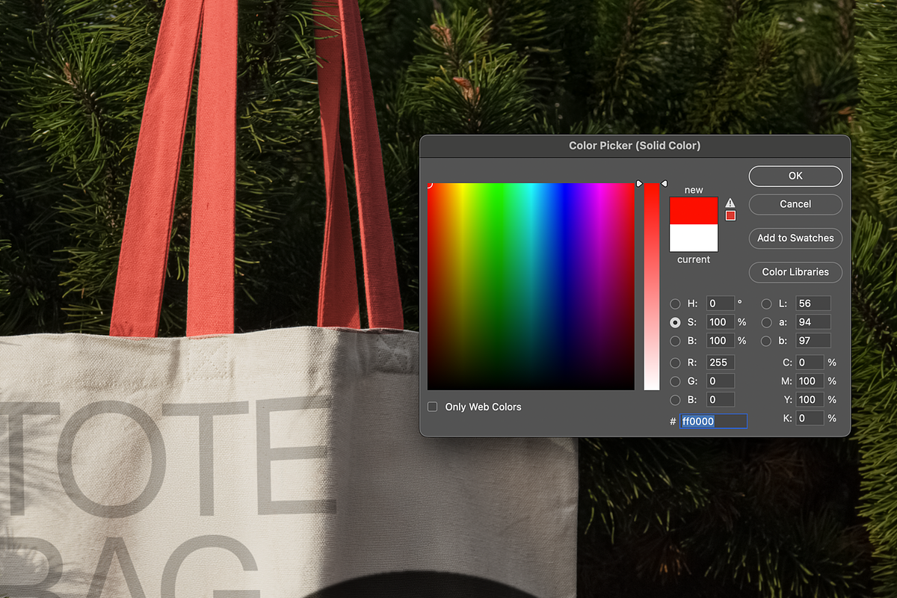The height and width of the screenshot is (598, 897).
Task: Click the brightness B percent field
Action: pos(720,341)
